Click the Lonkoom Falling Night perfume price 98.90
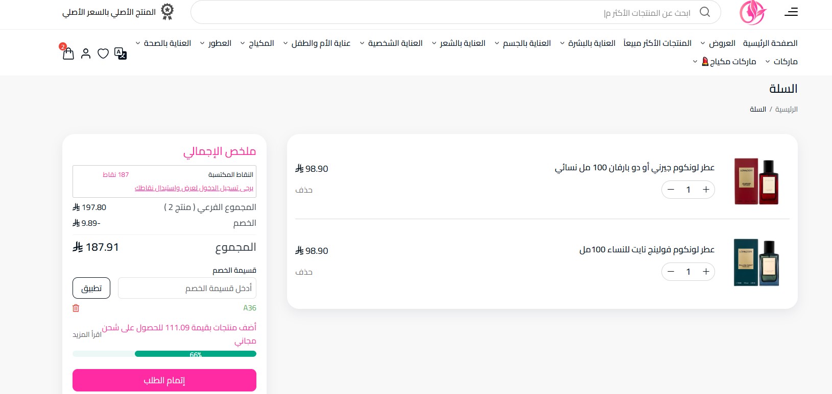Viewport: 832px width, 394px height. [312, 251]
